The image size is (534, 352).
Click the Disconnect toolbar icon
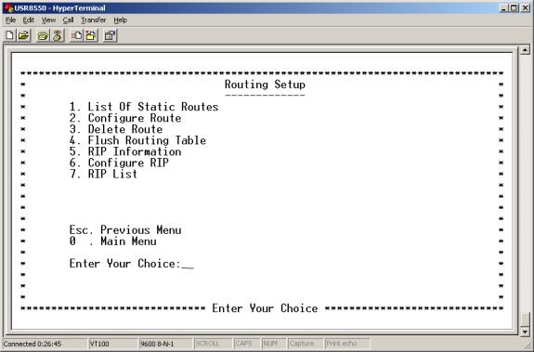[58, 35]
